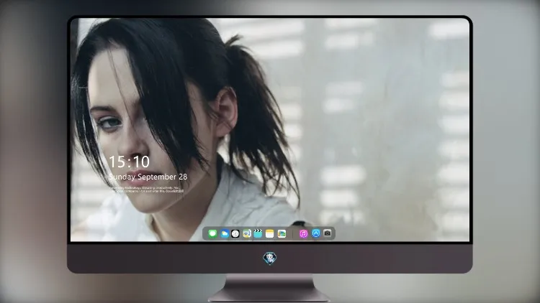540x303 pixels.
Task: Launch the clapperboard video app
Action: click(258, 233)
